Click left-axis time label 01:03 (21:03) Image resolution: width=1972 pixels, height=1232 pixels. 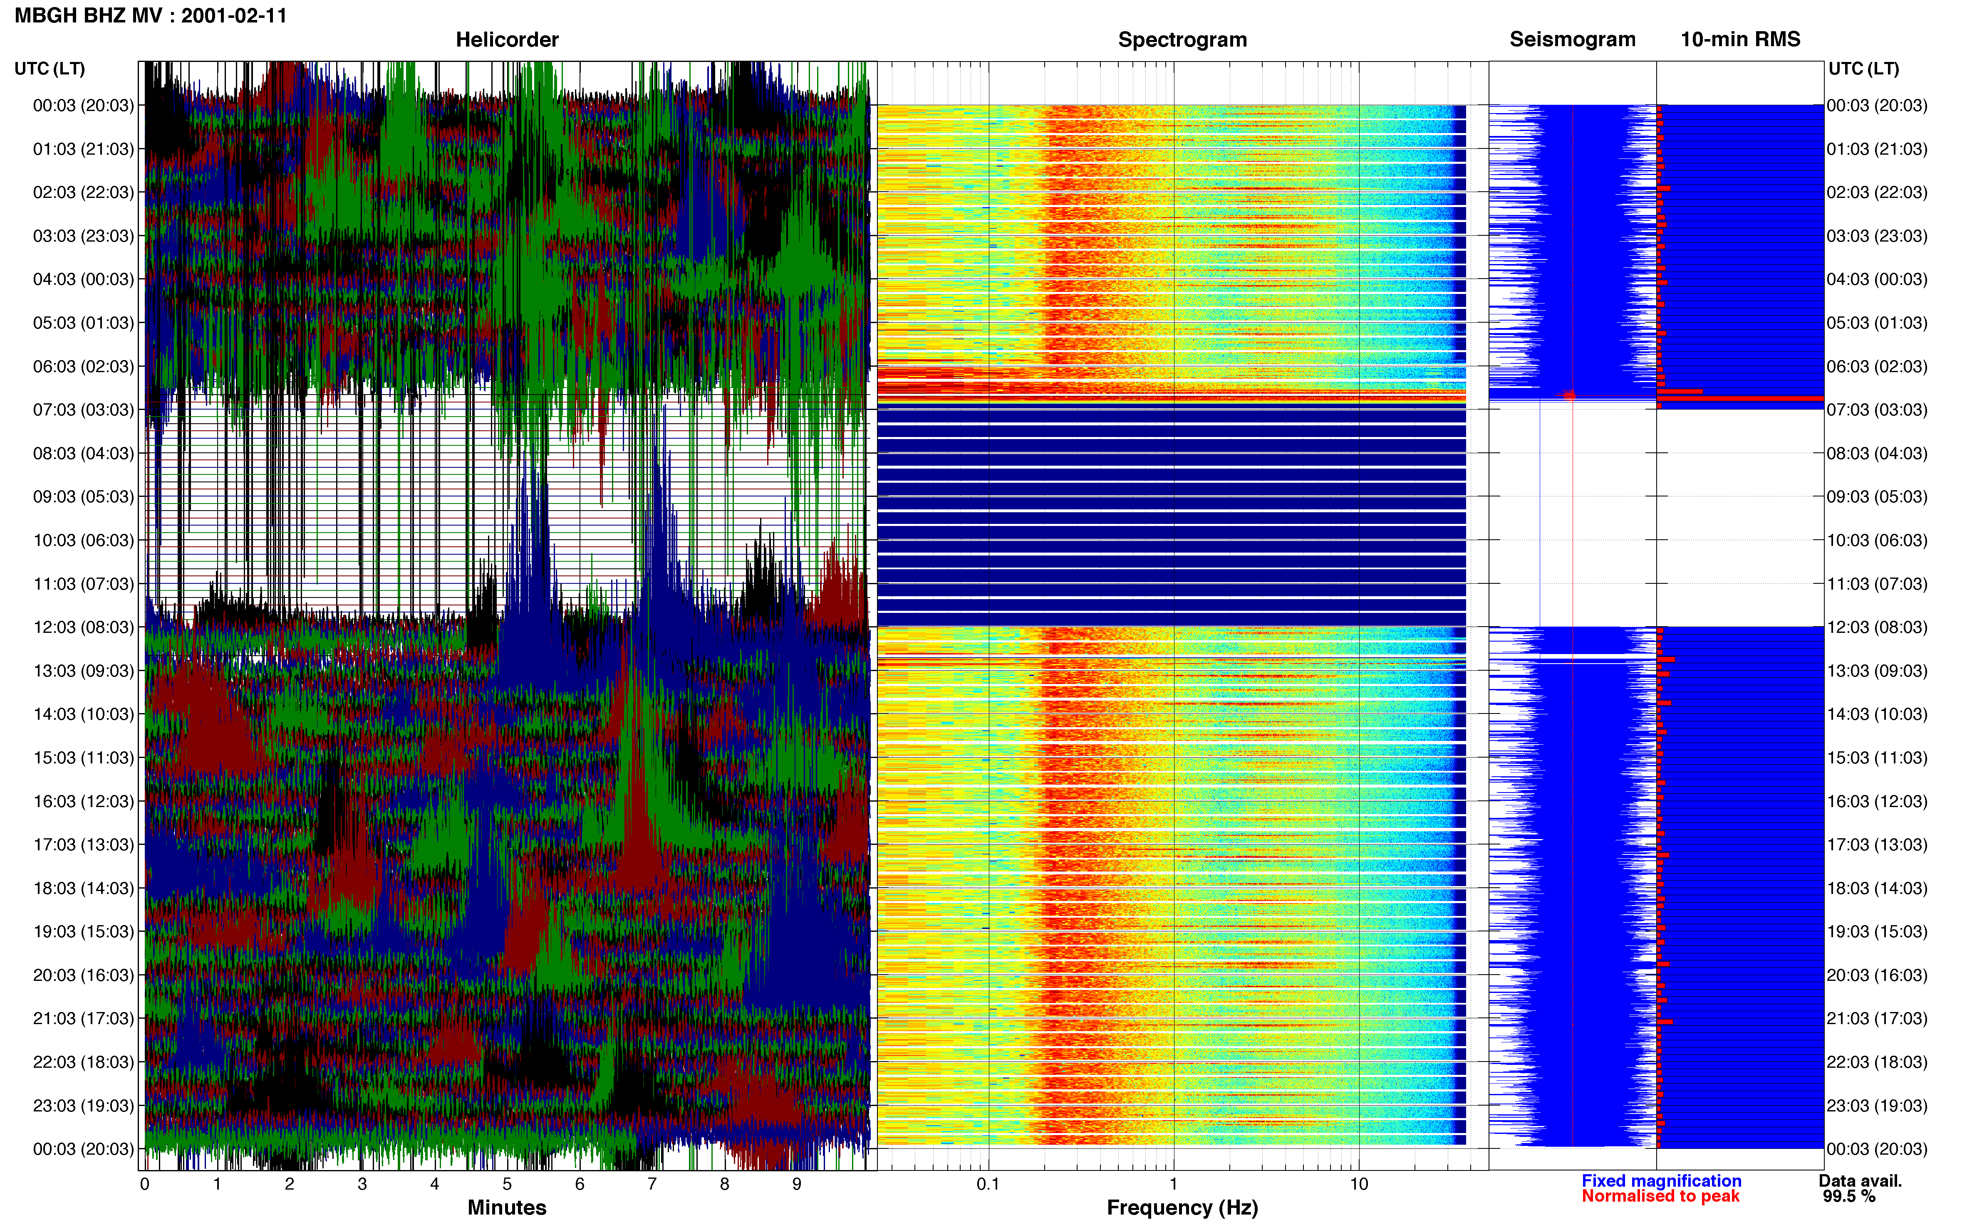tap(83, 149)
